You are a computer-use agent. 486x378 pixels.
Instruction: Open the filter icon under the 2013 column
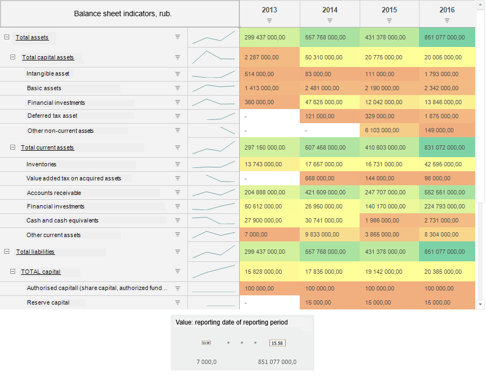pos(269,21)
